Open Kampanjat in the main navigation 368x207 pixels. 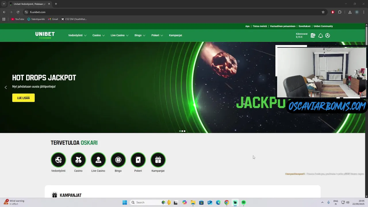[175, 35]
